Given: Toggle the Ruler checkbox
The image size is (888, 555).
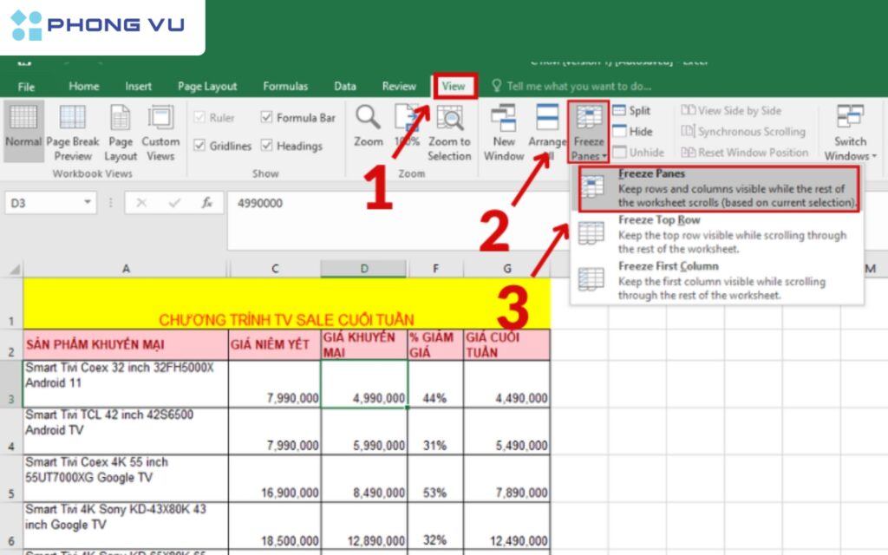Looking at the screenshot, I should tap(199, 117).
